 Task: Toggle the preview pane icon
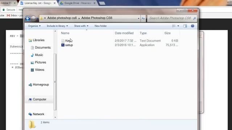pos(185,26)
